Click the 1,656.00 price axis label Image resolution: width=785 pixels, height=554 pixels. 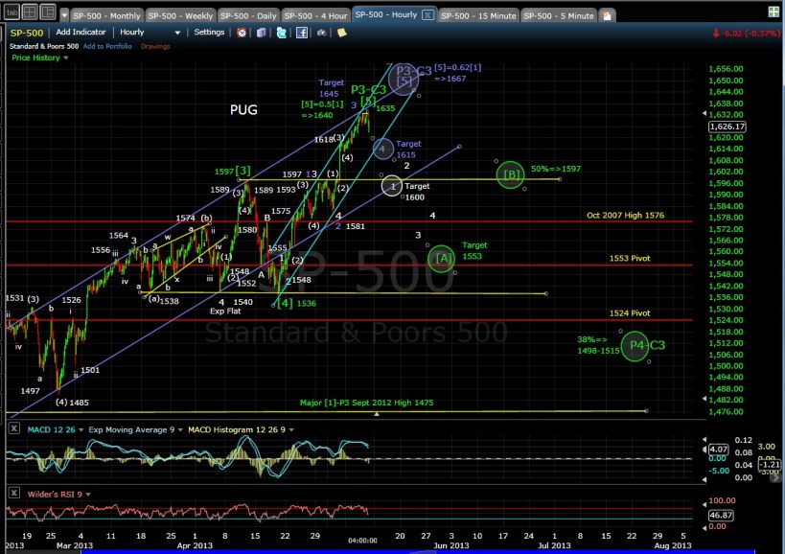(726, 69)
